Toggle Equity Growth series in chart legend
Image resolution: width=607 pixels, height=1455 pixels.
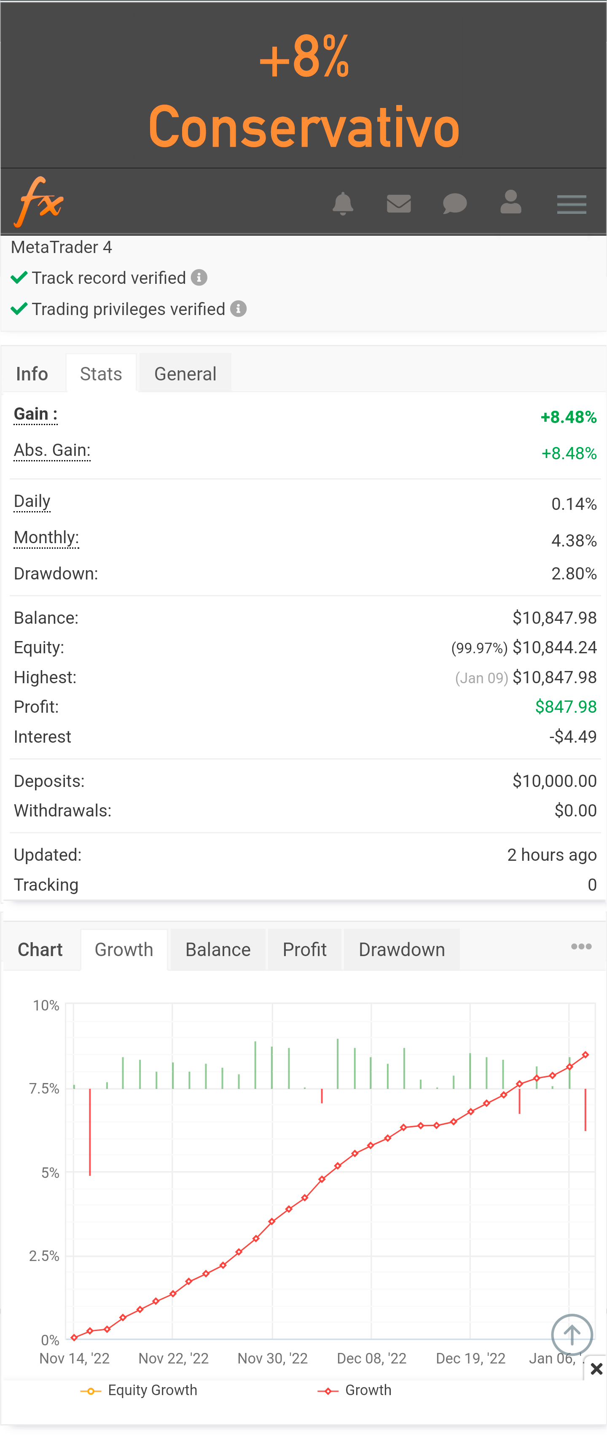pyautogui.click(x=140, y=1390)
